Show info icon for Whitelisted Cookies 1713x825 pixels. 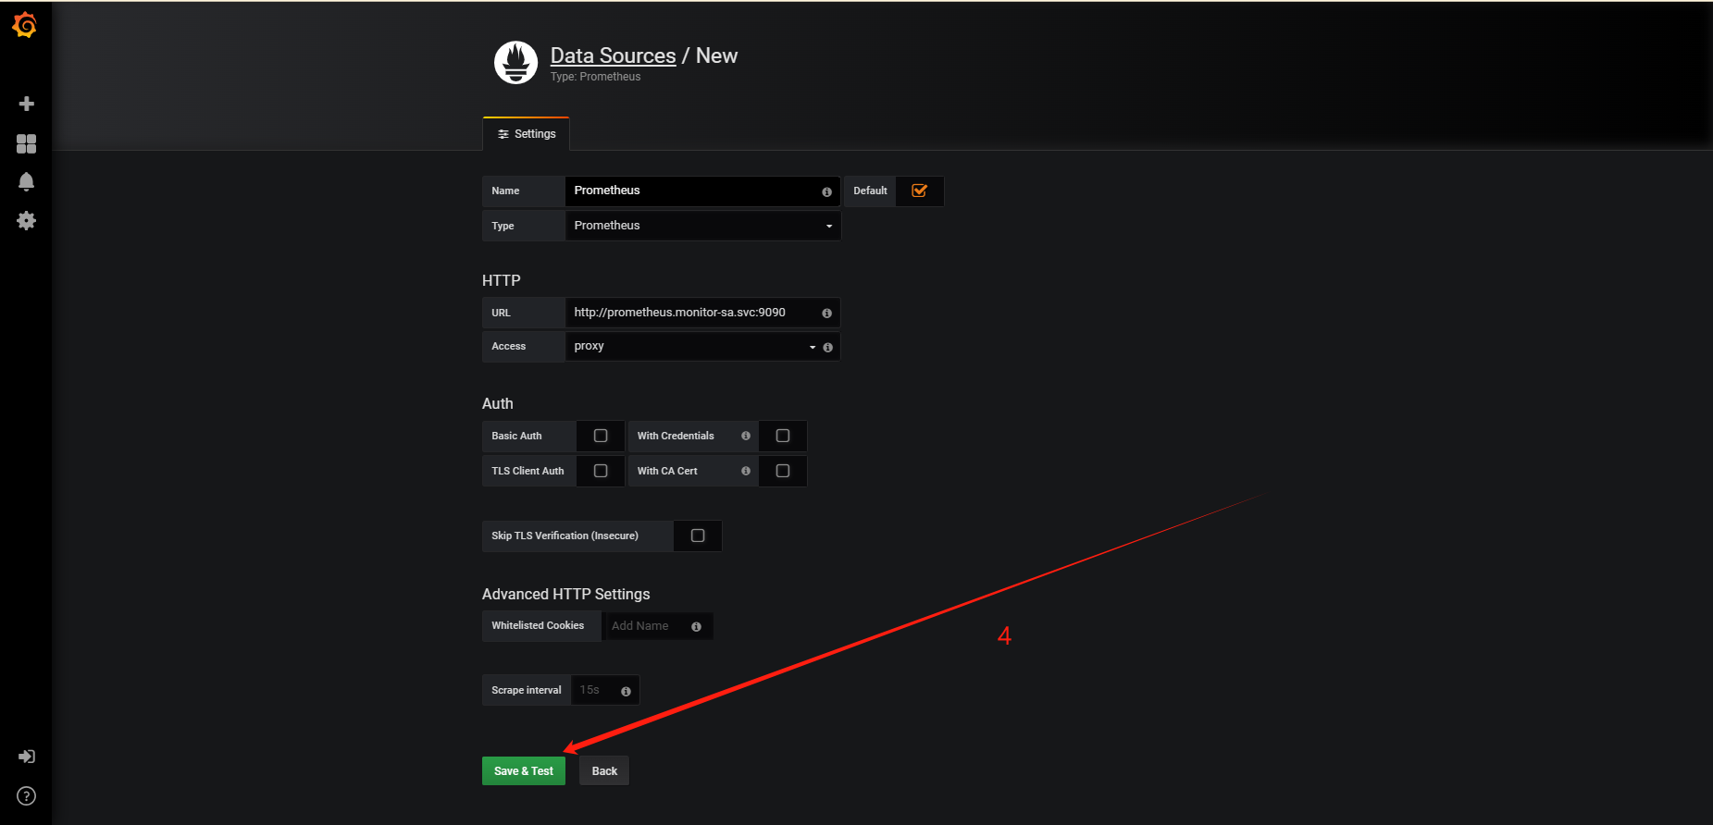[696, 627]
